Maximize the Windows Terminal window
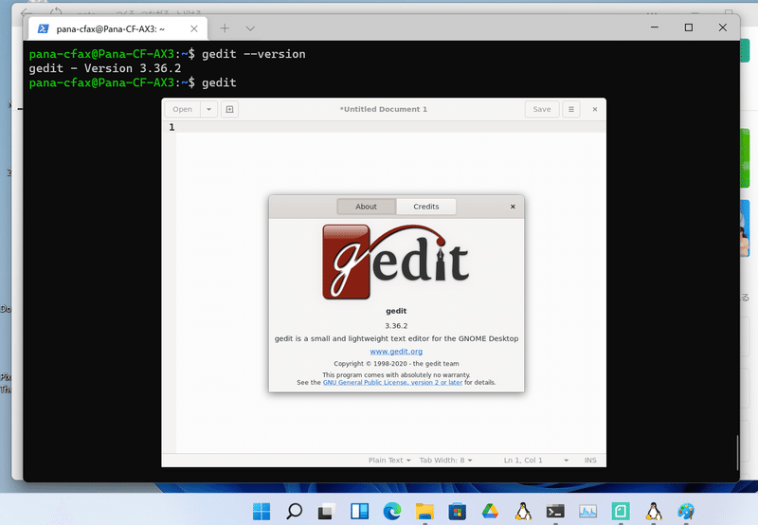758x525 pixels. click(x=689, y=27)
